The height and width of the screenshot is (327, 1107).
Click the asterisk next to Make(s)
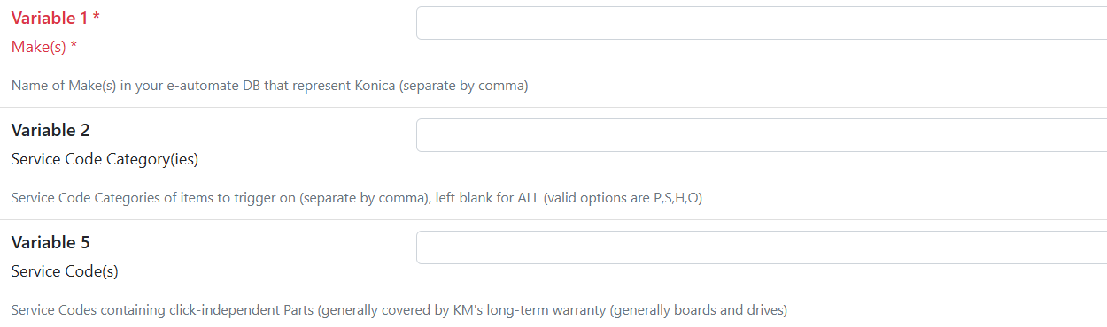74,46
